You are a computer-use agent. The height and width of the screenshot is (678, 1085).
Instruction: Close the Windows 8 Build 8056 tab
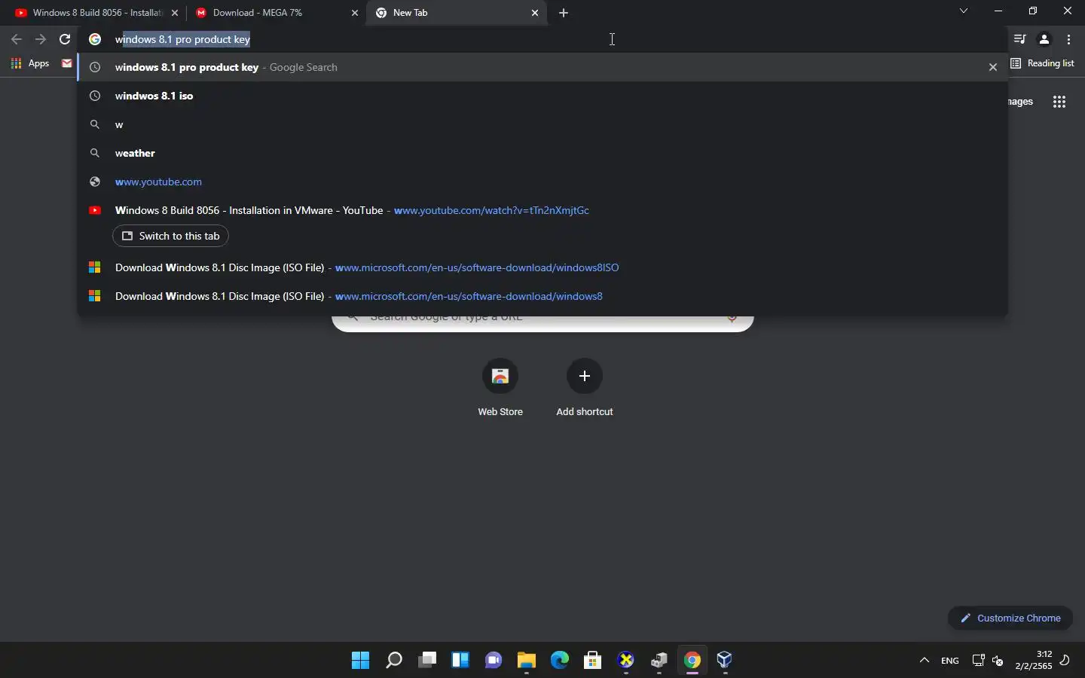[x=175, y=13]
